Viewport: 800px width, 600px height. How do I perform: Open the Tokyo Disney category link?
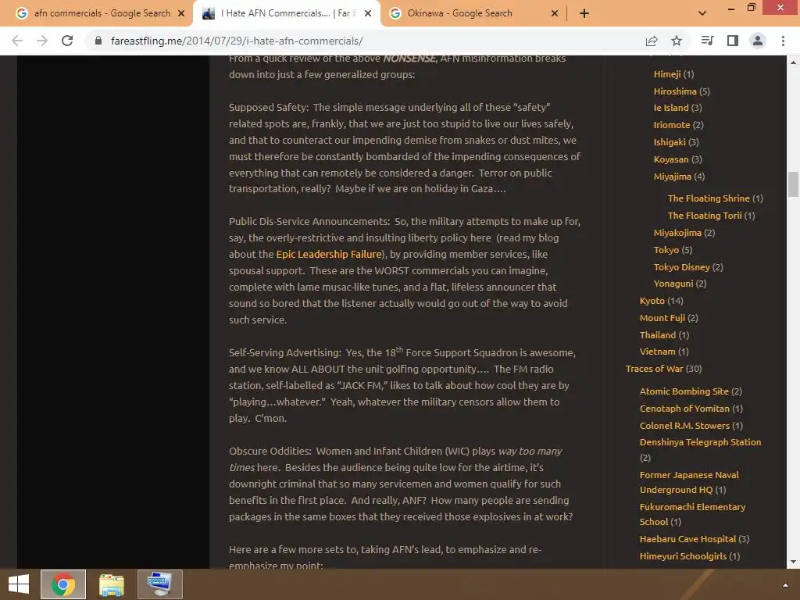click(681, 267)
